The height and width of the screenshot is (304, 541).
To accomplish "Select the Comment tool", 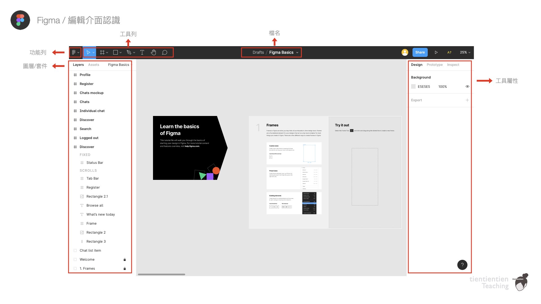I will click(165, 52).
